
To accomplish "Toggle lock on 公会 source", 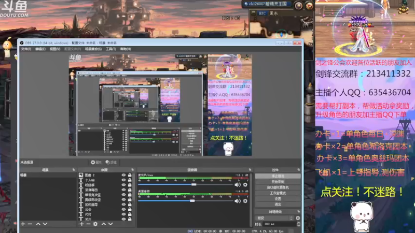I will coord(130,209).
